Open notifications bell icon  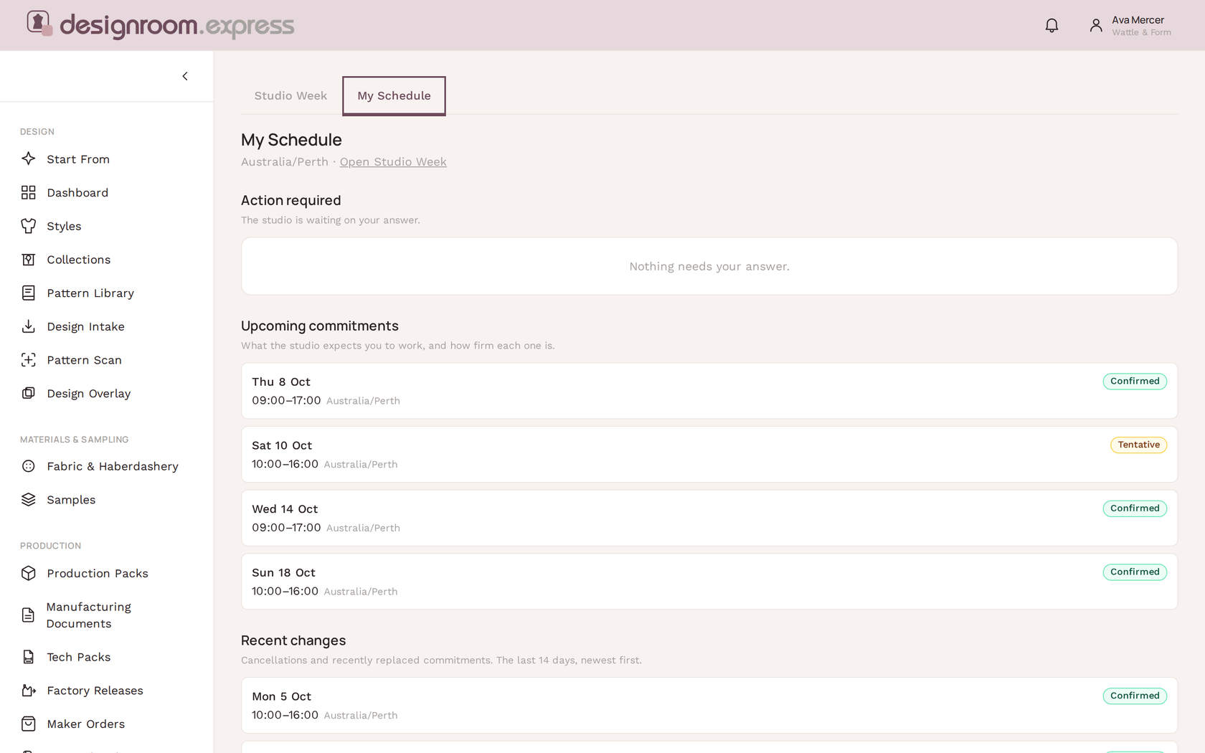[x=1052, y=26]
